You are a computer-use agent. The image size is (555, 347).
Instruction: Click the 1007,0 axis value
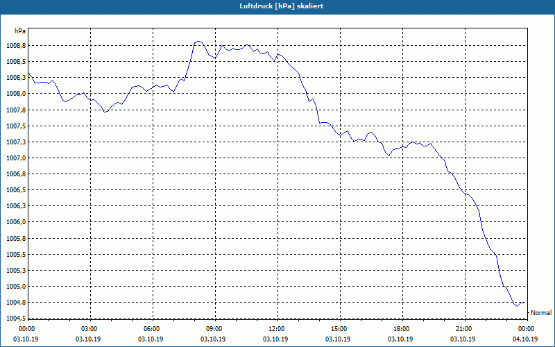(16, 158)
